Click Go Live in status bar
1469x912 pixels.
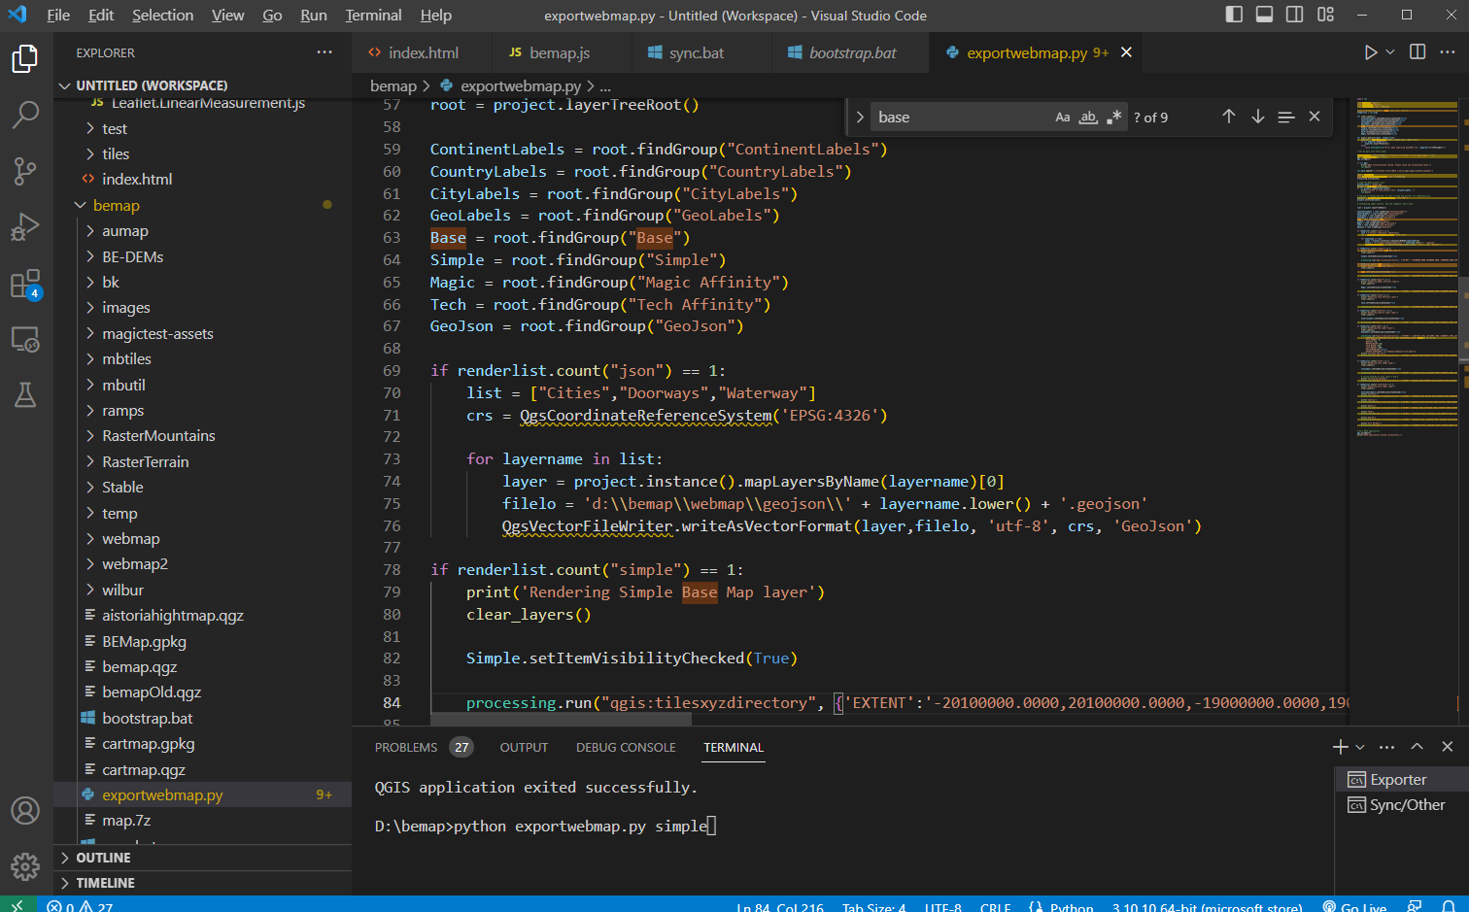[x=1354, y=906]
